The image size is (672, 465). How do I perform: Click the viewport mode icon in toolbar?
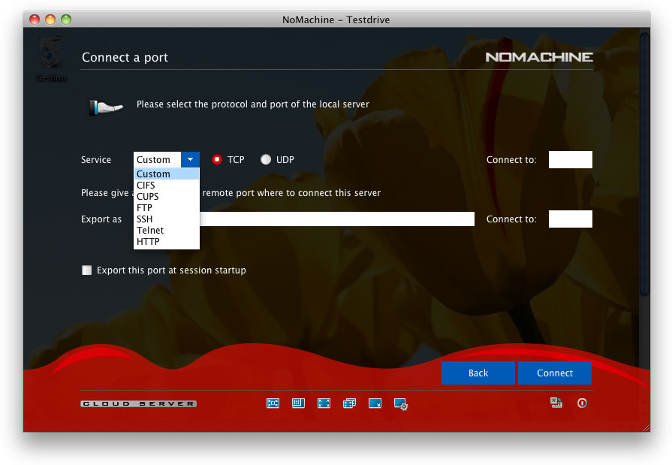pos(298,403)
